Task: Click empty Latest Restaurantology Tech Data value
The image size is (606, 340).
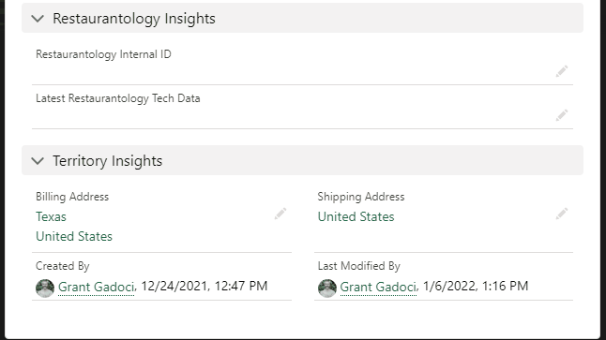Action: point(294,116)
